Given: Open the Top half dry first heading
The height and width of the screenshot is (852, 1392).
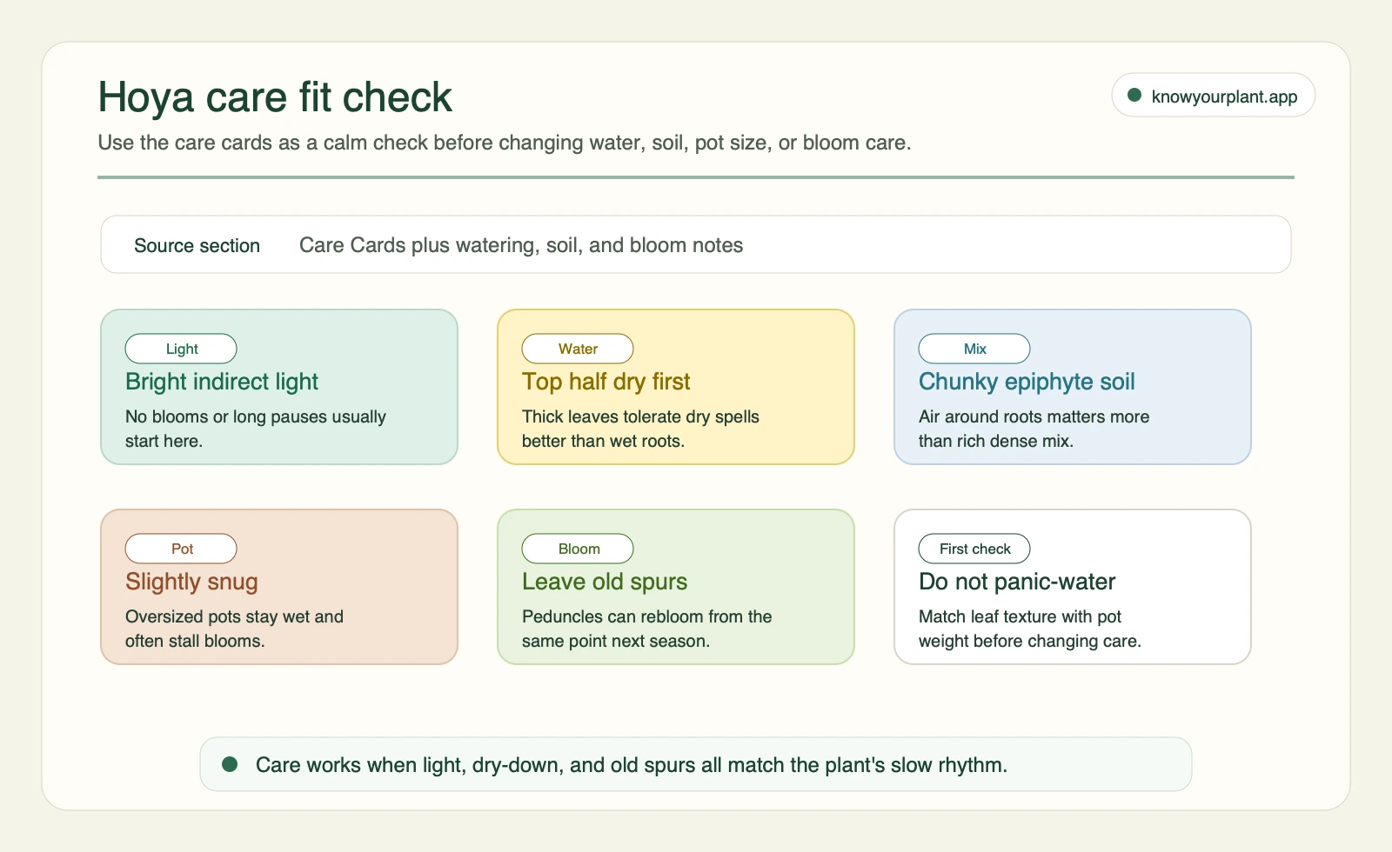Looking at the screenshot, I should 606,382.
